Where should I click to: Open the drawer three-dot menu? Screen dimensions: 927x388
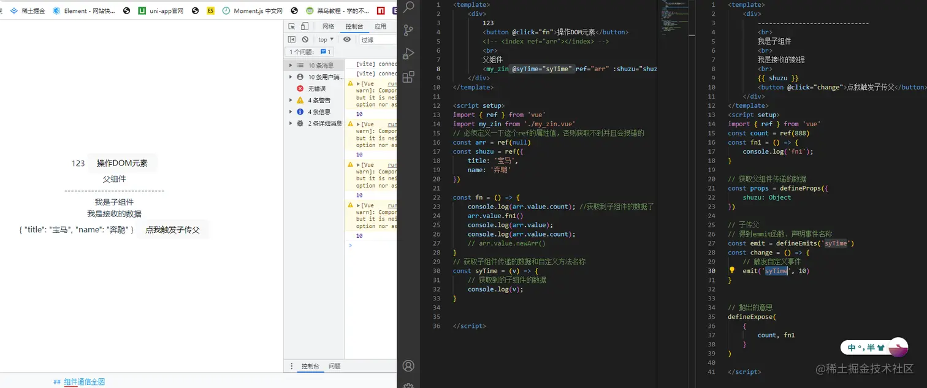(x=291, y=366)
